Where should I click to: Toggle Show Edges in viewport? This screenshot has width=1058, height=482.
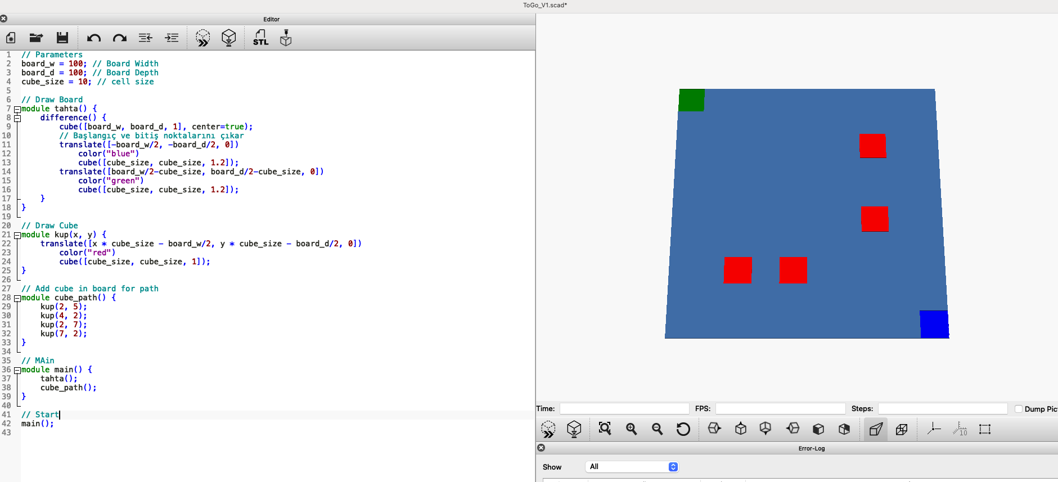[985, 429]
